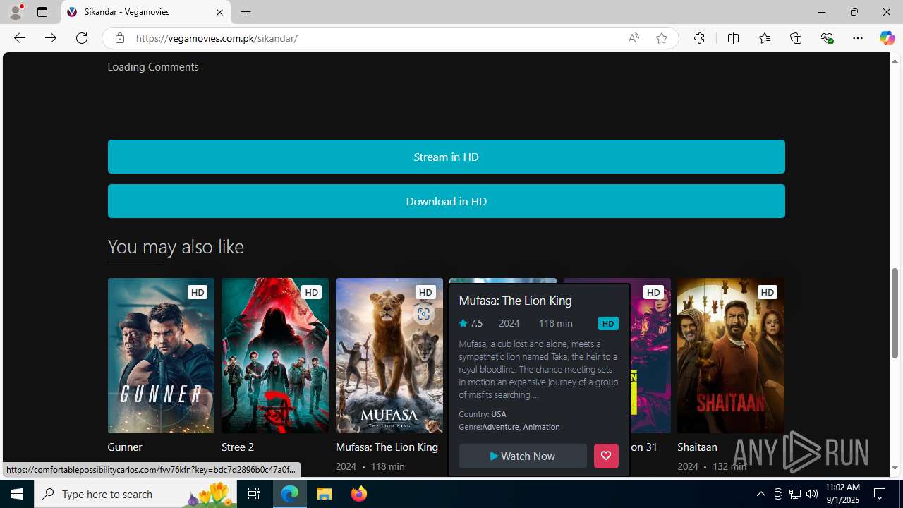The height and width of the screenshot is (508, 903).
Task: Open Copilot sidebar
Action: point(887,38)
